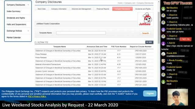The width and height of the screenshot is (195, 109).
Task: Click report number CR01241-2020
Action: (x=141, y=85)
